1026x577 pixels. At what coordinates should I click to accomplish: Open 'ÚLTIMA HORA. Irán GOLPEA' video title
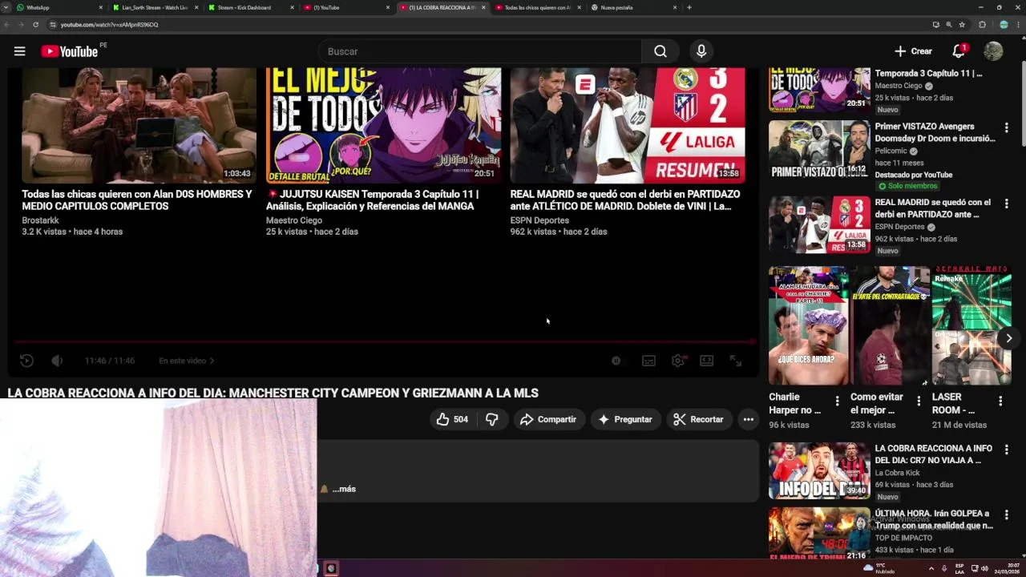click(933, 519)
